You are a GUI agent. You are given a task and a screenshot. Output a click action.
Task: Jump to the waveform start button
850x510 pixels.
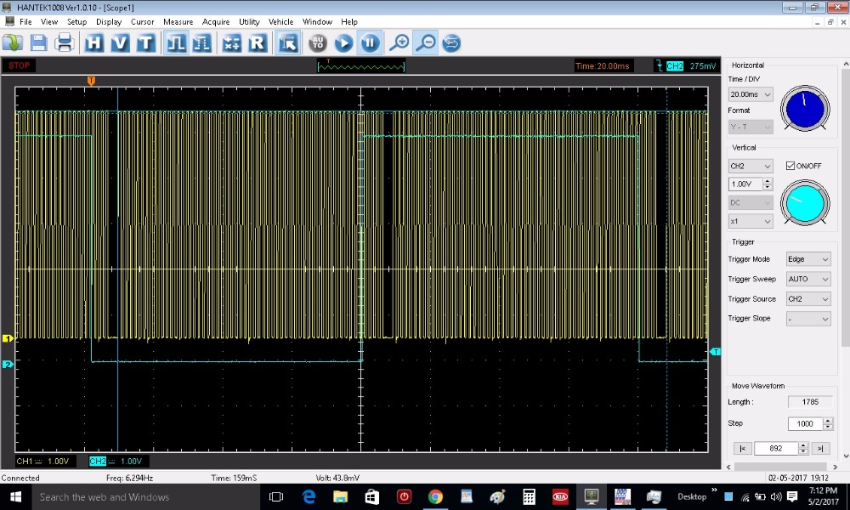point(741,448)
